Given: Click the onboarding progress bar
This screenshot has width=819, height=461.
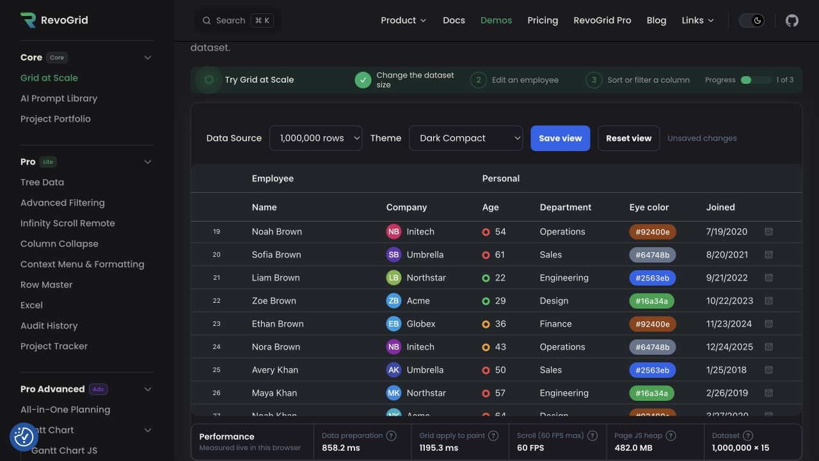Looking at the screenshot, I should [x=756, y=80].
